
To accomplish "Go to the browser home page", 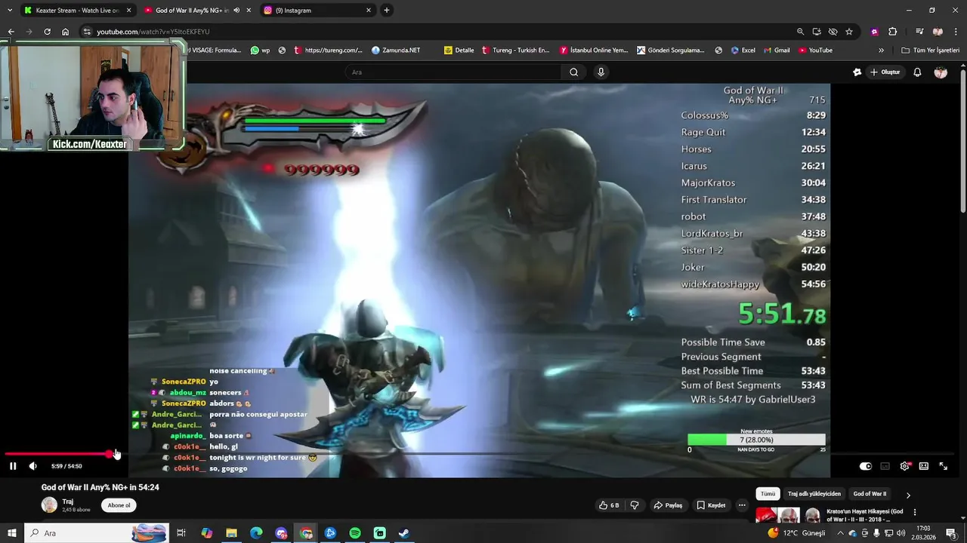I will coord(65,32).
